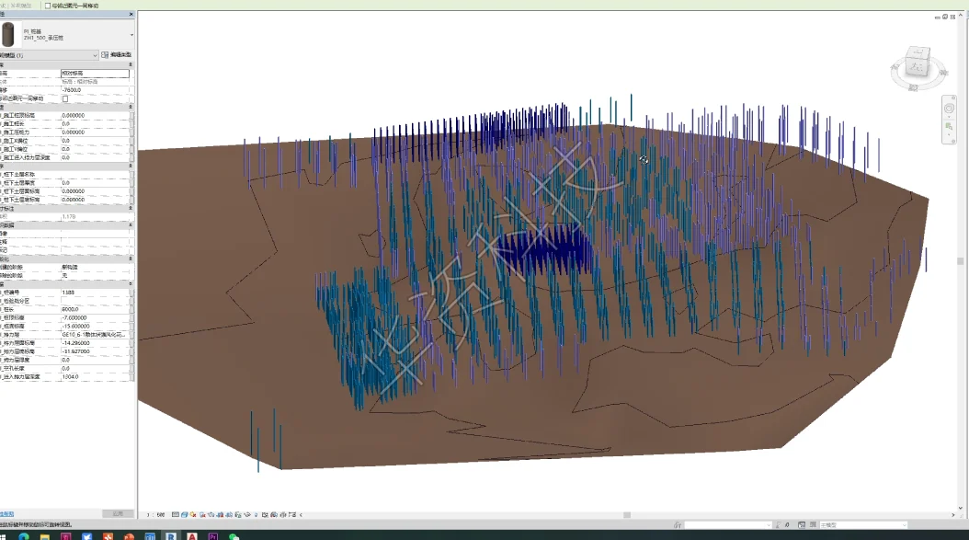The width and height of the screenshot is (969, 540).
Task: Open the design options dropdown showing 主模型
Action: [x=863, y=525]
